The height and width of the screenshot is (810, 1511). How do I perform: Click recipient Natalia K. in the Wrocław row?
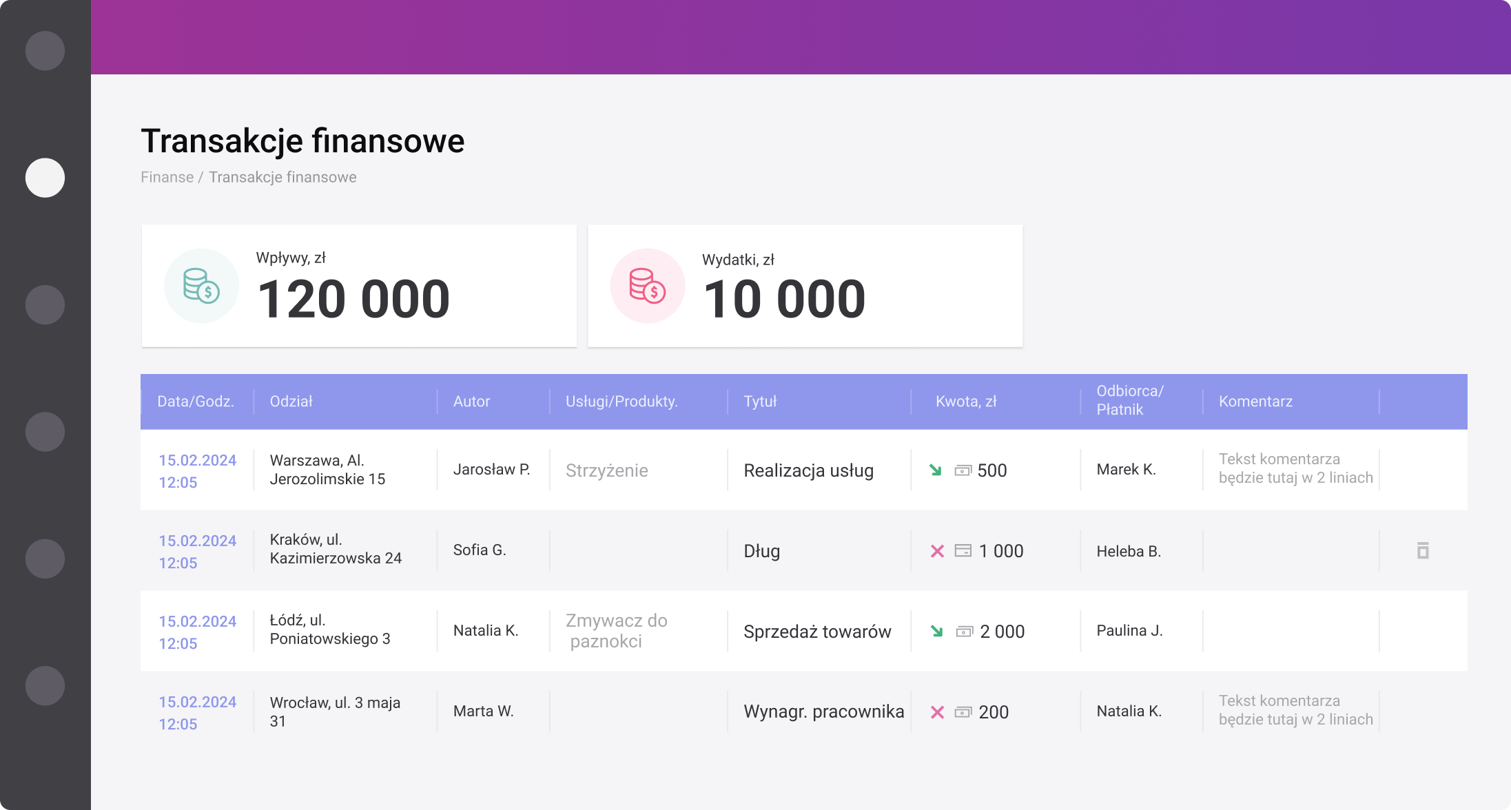point(1129,711)
